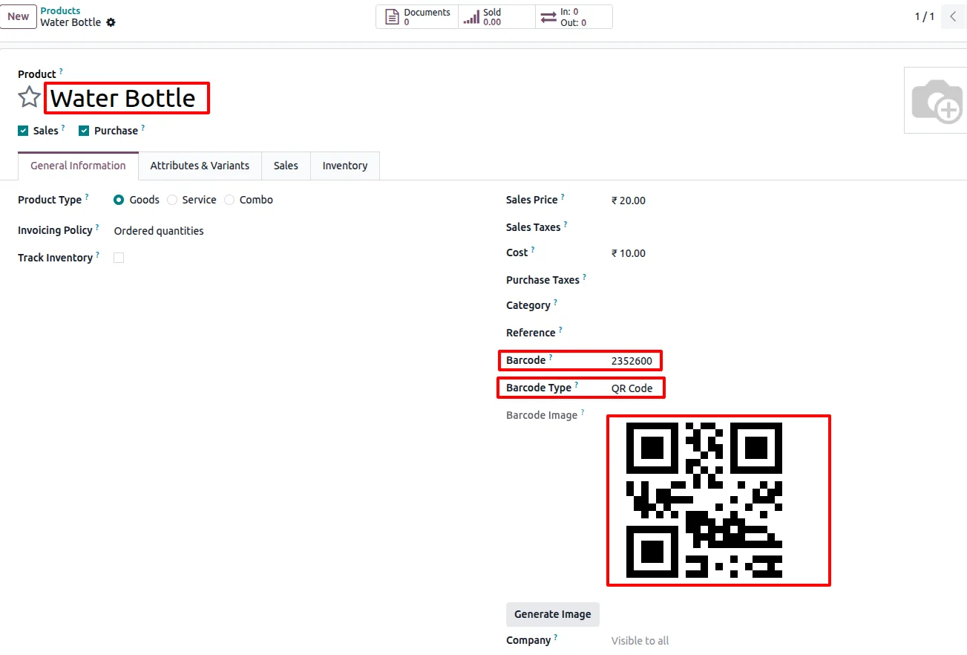Image resolution: width=967 pixels, height=655 pixels.
Task: Open the Inventory tab
Action: [345, 166]
